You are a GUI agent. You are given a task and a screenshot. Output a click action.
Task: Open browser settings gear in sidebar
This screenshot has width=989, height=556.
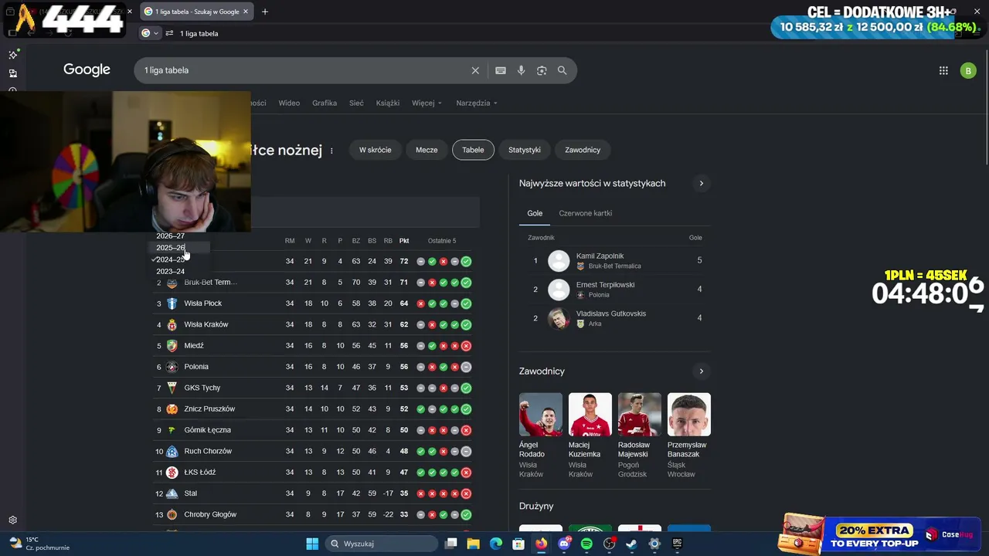coord(12,520)
